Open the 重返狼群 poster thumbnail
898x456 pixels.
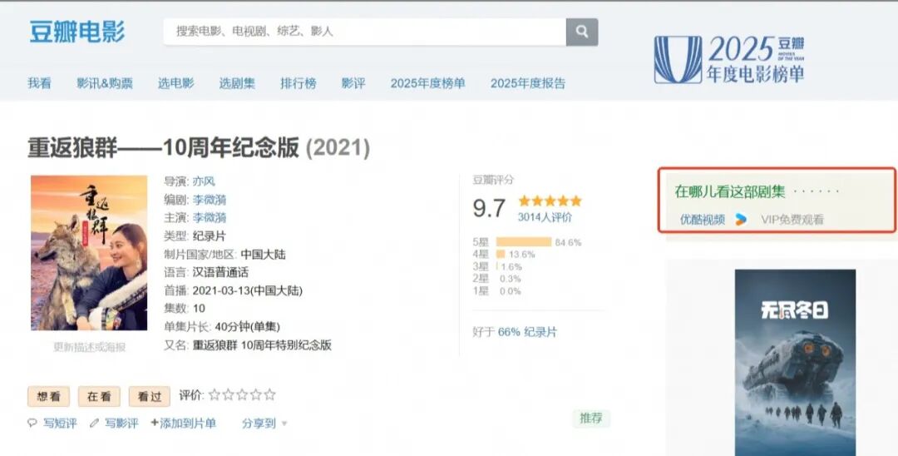tap(89, 253)
